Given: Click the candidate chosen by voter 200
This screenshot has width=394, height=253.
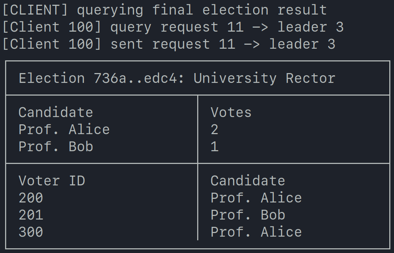Looking at the screenshot, I should [256, 198].
